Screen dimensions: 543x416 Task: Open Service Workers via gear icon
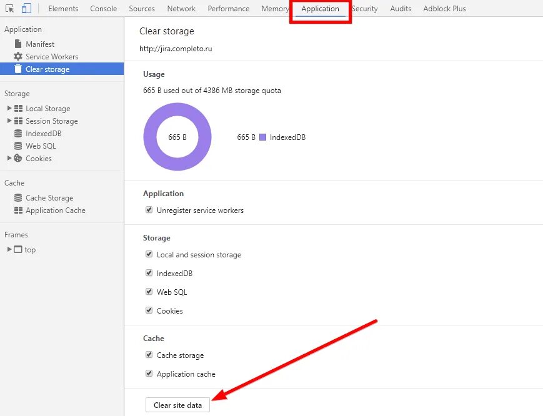point(18,56)
